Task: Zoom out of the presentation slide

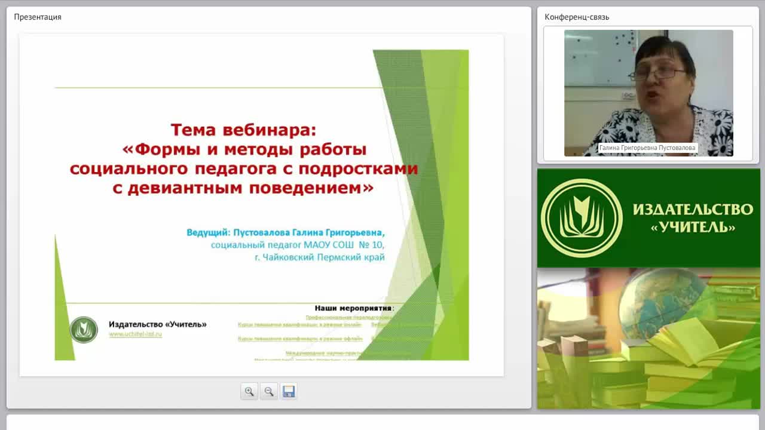Action: (x=269, y=392)
